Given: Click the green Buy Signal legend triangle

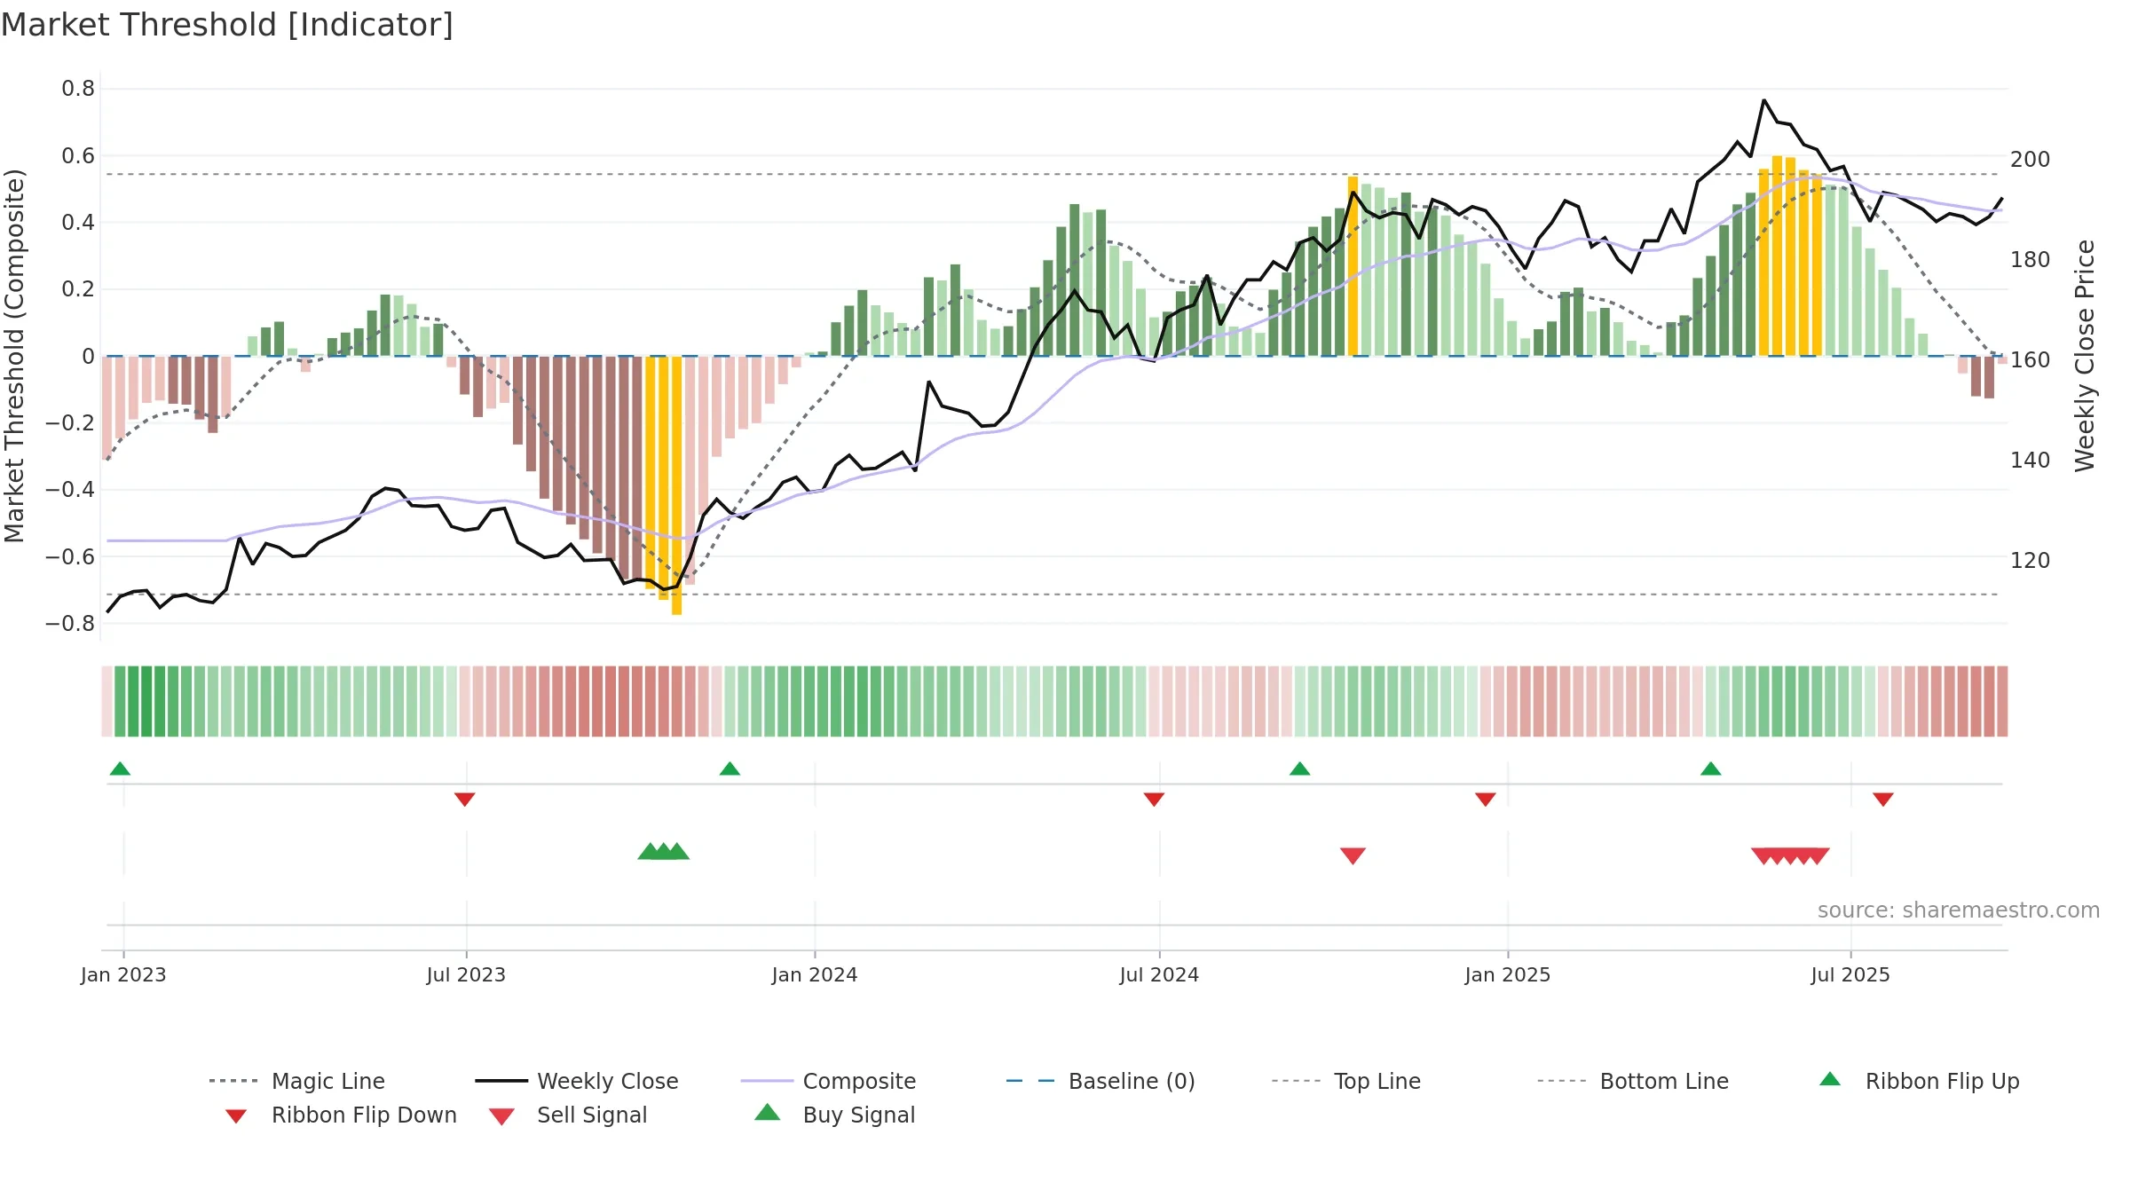Looking at the screenshot, I should tap(768, 1112).
